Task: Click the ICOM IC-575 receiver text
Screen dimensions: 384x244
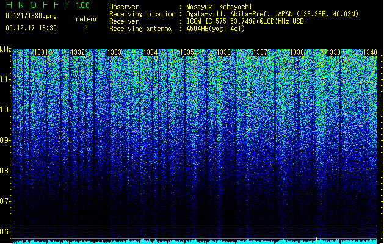Action: [245, 21]
